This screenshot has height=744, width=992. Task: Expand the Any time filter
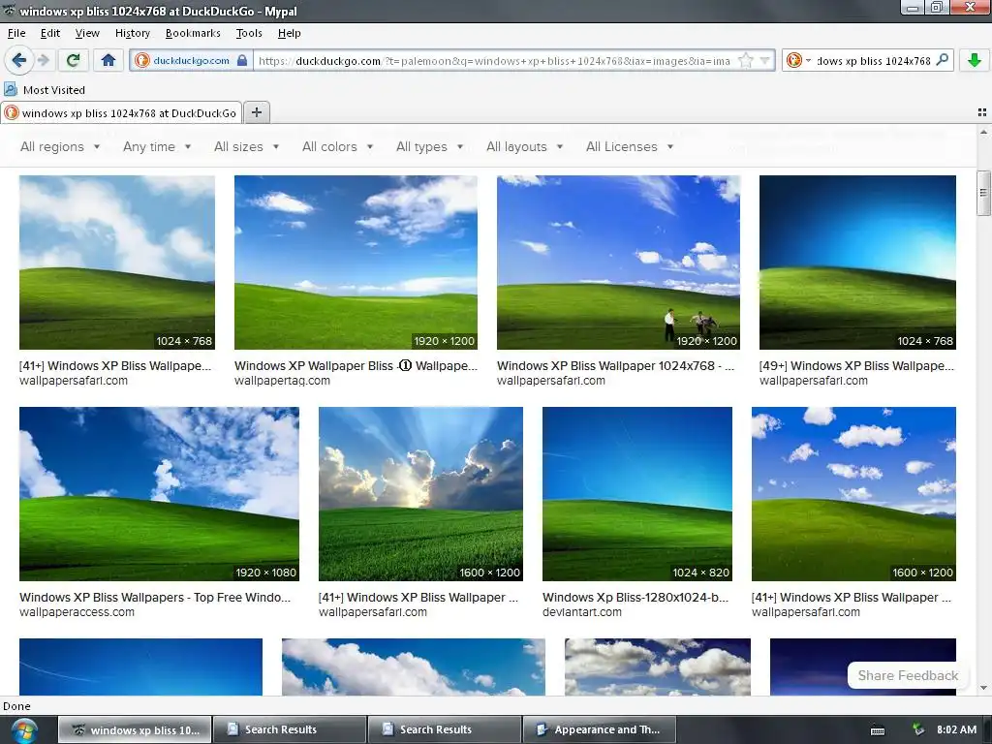[157, 147]
